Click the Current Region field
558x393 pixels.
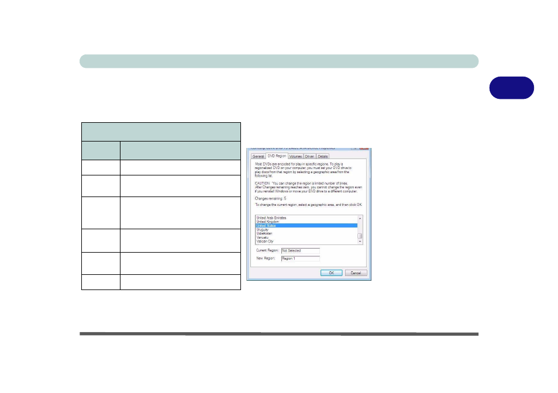[x=301, y=251]
